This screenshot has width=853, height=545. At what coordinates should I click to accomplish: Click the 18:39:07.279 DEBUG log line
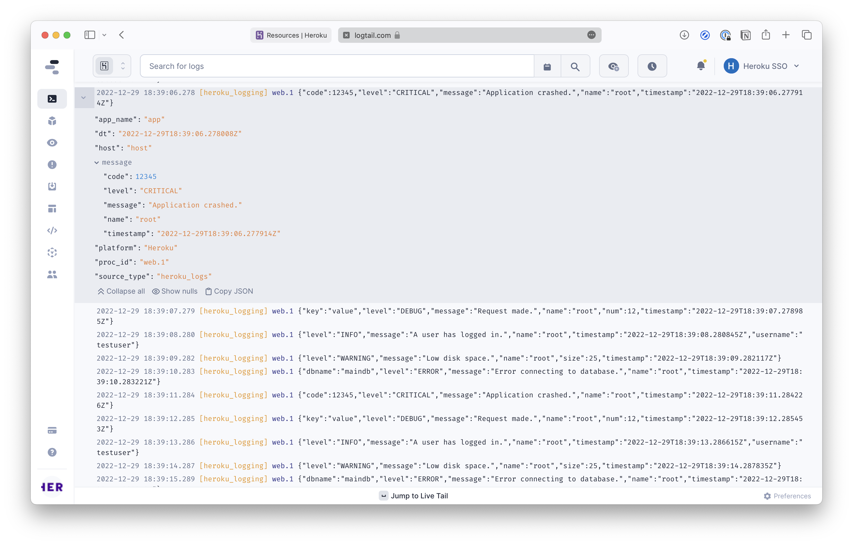click(x=450, y=316)
